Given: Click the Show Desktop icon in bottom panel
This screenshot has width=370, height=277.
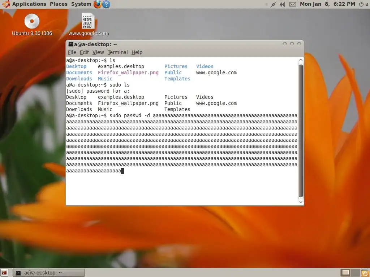Looking at the screenshot, I should [x=4, y=273].
